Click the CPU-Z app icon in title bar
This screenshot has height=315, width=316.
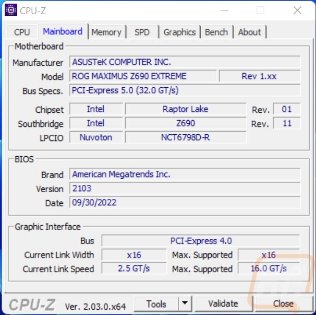(11, 10)
